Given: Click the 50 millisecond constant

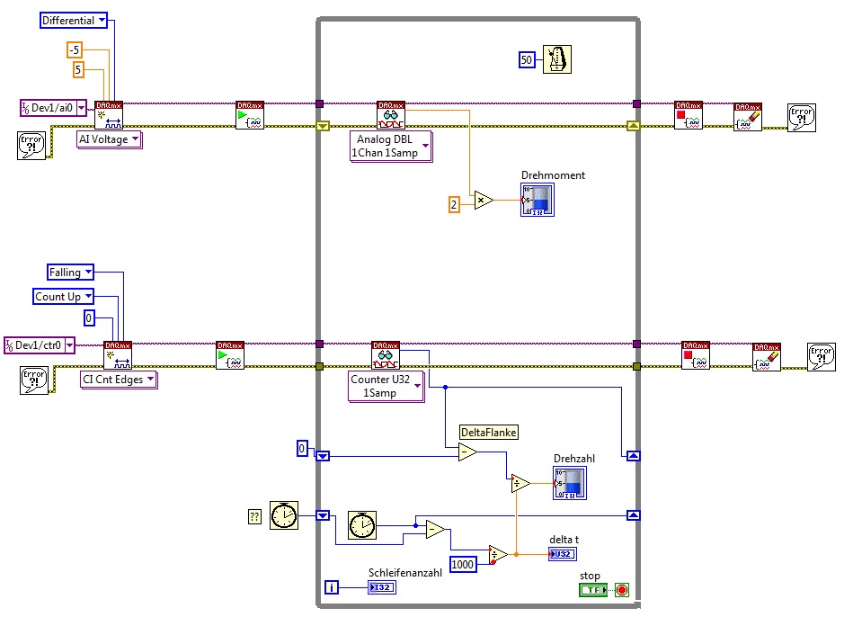Looking at the screenshot, I should pos(527,60).
